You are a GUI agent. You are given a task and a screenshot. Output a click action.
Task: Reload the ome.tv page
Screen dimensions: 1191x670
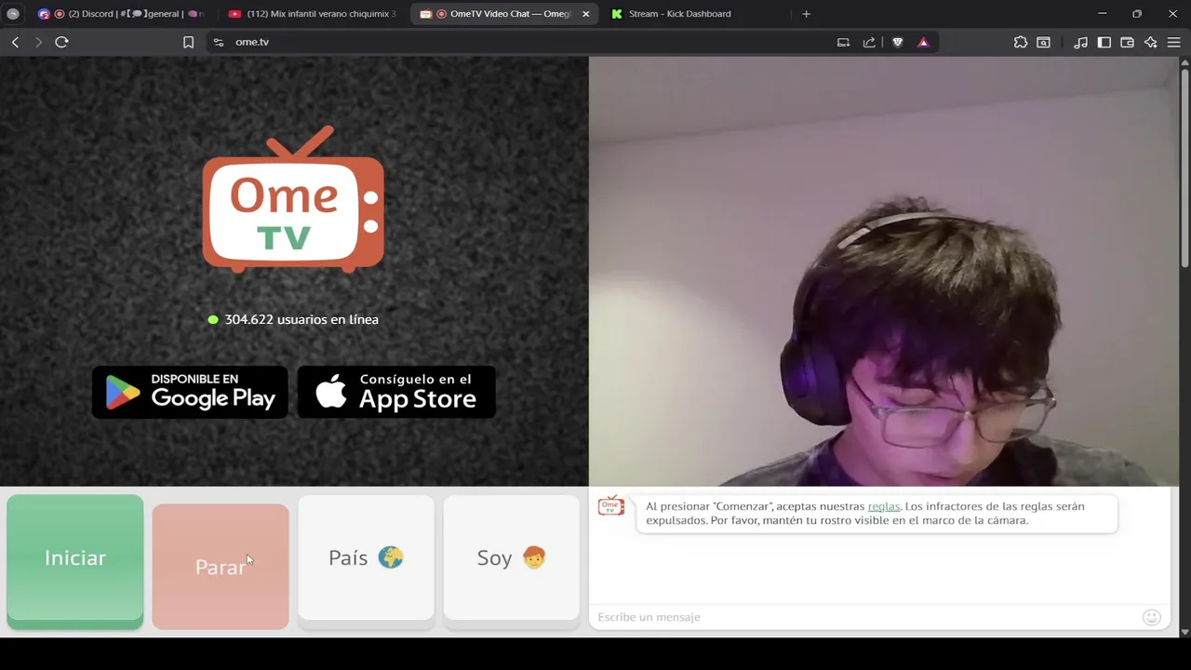click(x=61, y=42)
